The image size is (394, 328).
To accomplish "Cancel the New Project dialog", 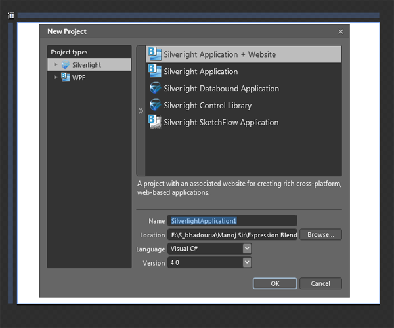I will pyautogui.click(x=320, y=283).
